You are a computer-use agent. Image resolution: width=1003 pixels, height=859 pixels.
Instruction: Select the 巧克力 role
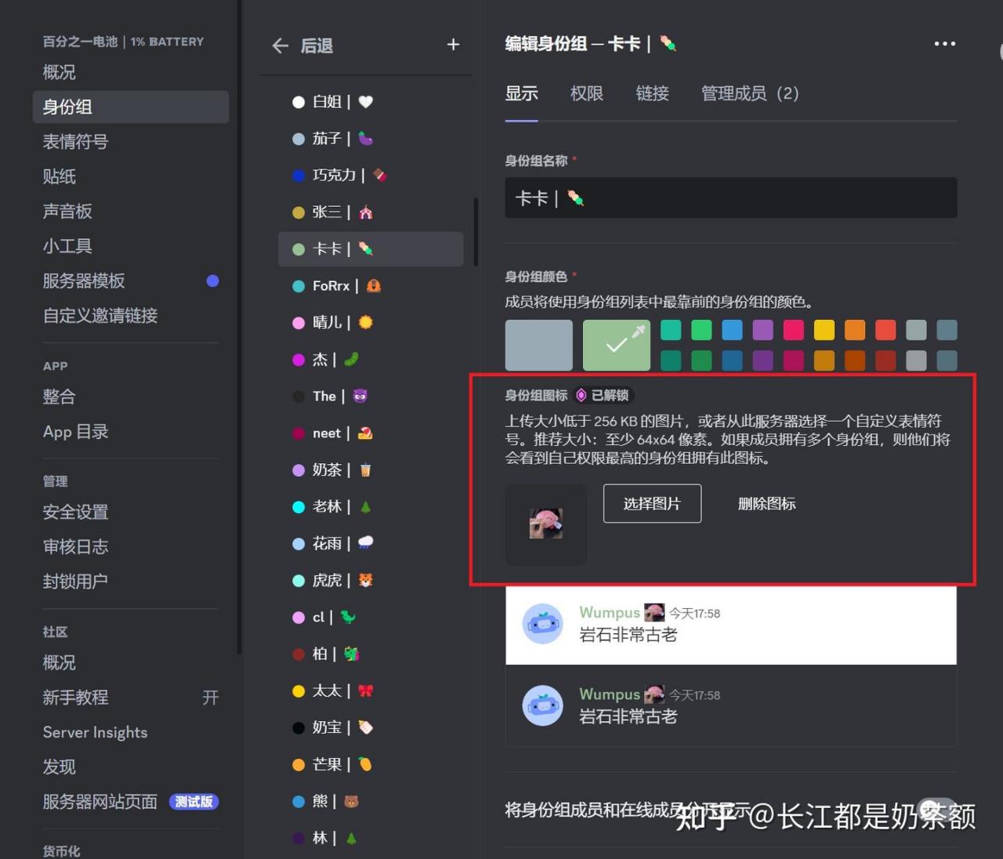pos(371,176)
